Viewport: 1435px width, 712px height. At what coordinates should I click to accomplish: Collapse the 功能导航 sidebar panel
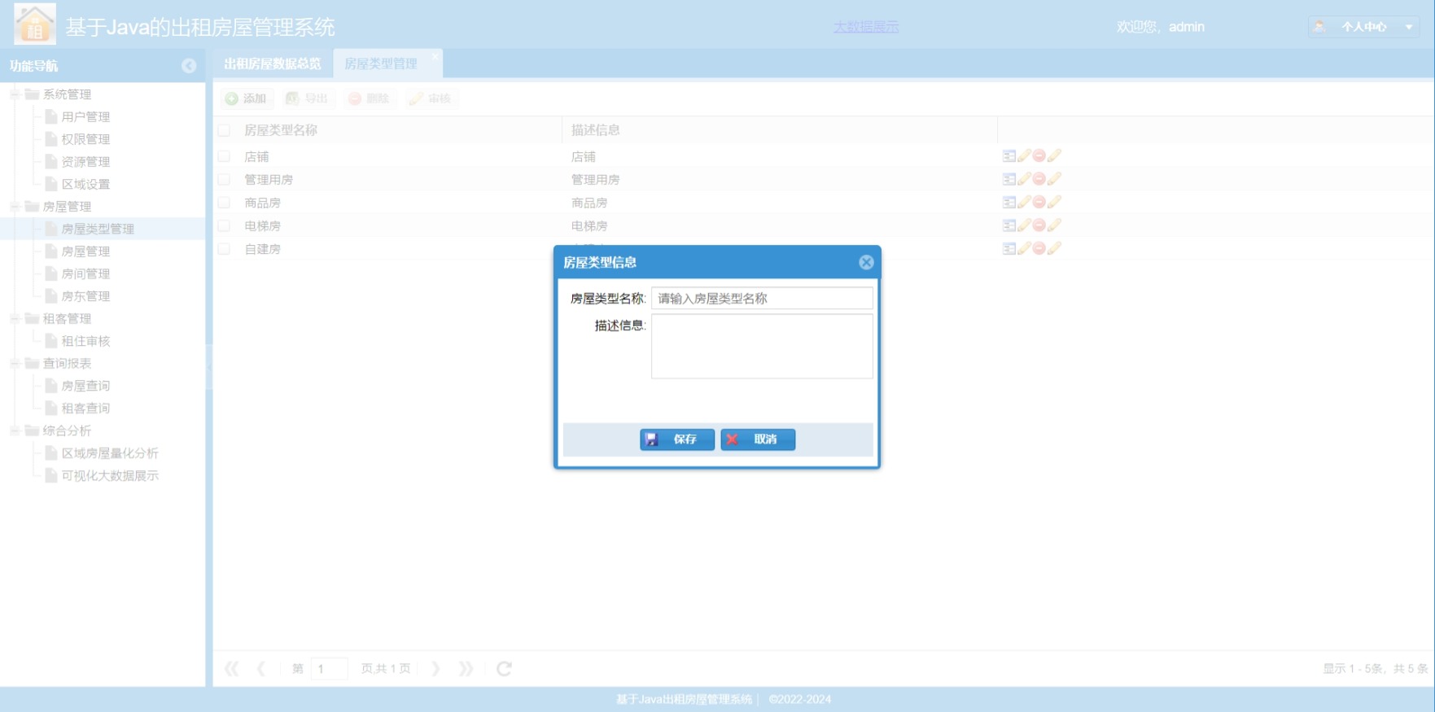coord(189,66)
